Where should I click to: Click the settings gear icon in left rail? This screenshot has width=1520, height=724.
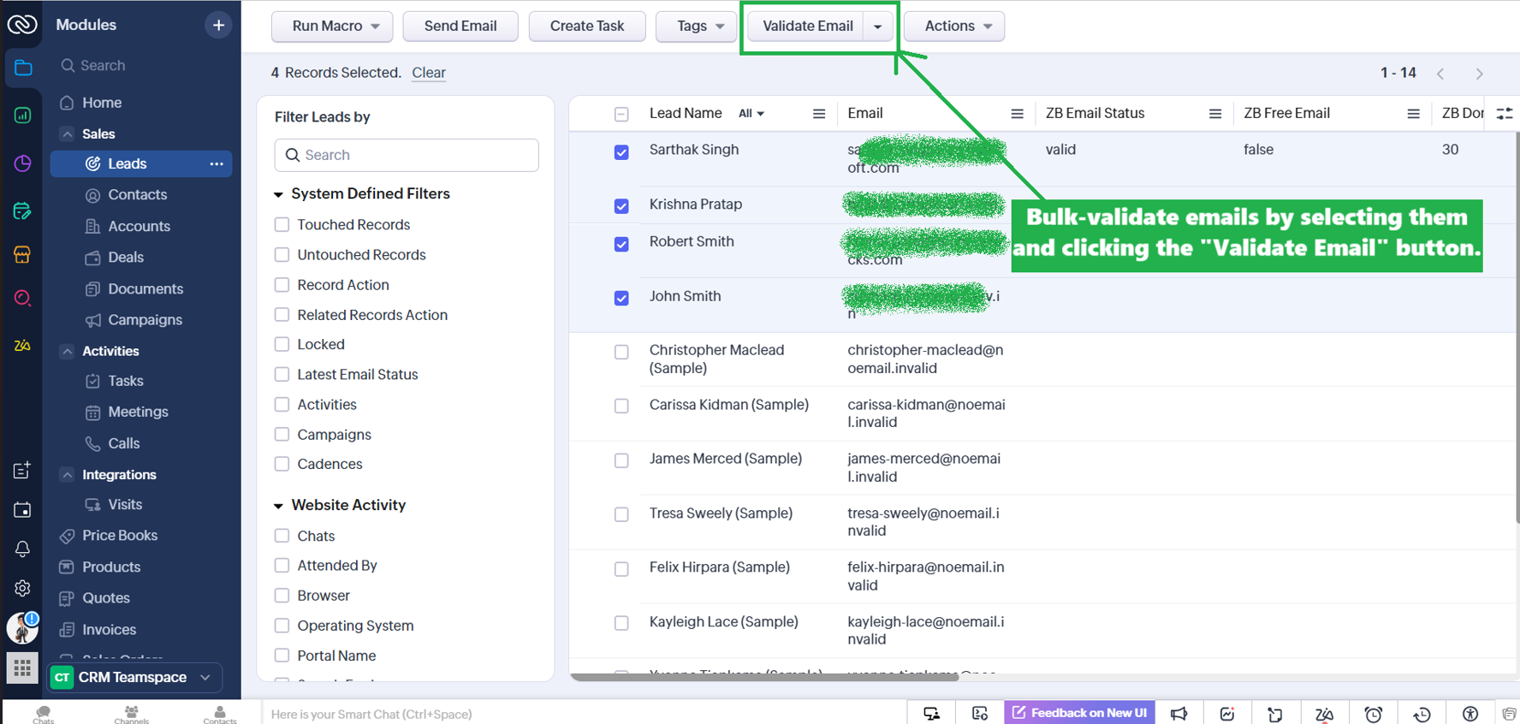[22, 588]
